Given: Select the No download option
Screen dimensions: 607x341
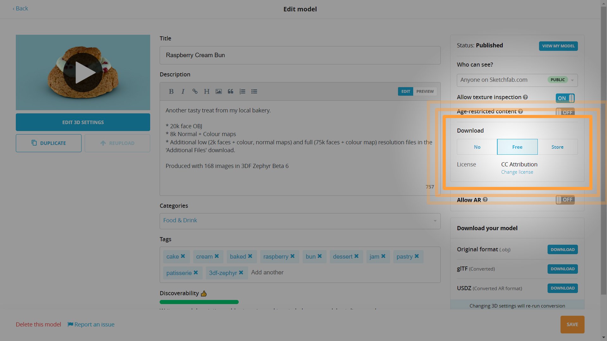Looking at the screenshot, I should click(x=477, y=147).
